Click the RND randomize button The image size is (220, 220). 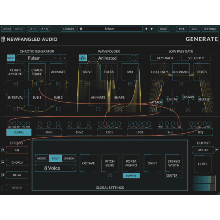coord(194,29)
